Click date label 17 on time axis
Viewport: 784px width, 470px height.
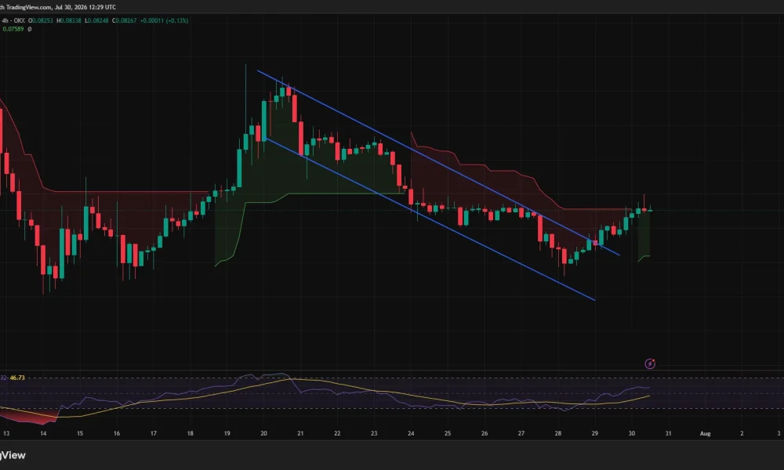click(154, 433)
